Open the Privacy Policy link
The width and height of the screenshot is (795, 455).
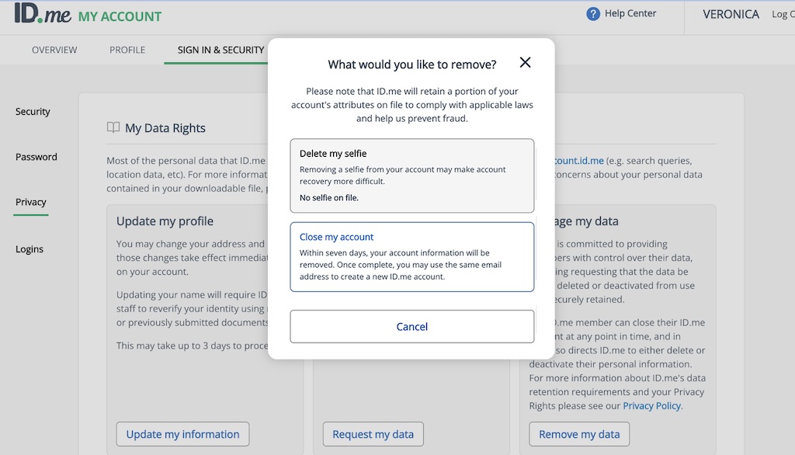point(651,405)
